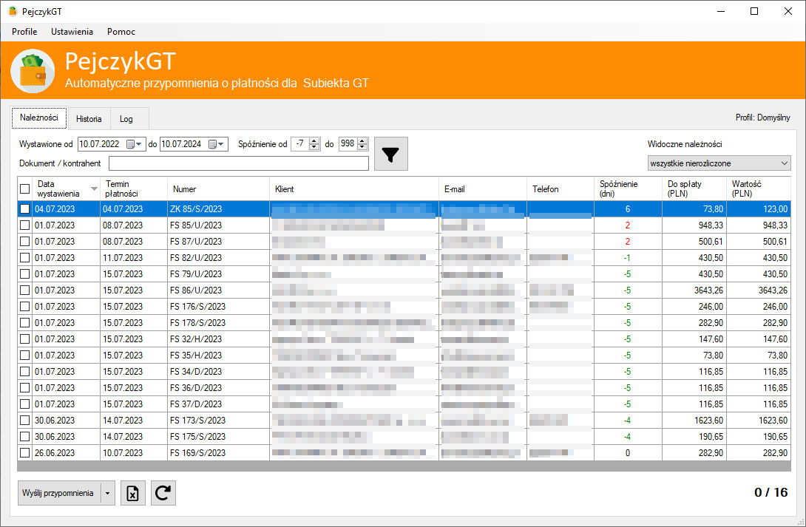
Task: Open the Ustawienia menu
Action: (x=72, y=32)
